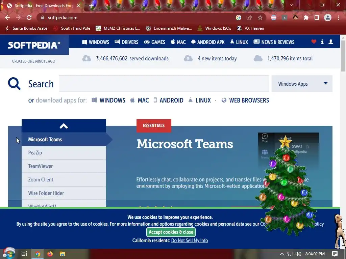
Task: Open the Windows category menu
Action: 96,42
